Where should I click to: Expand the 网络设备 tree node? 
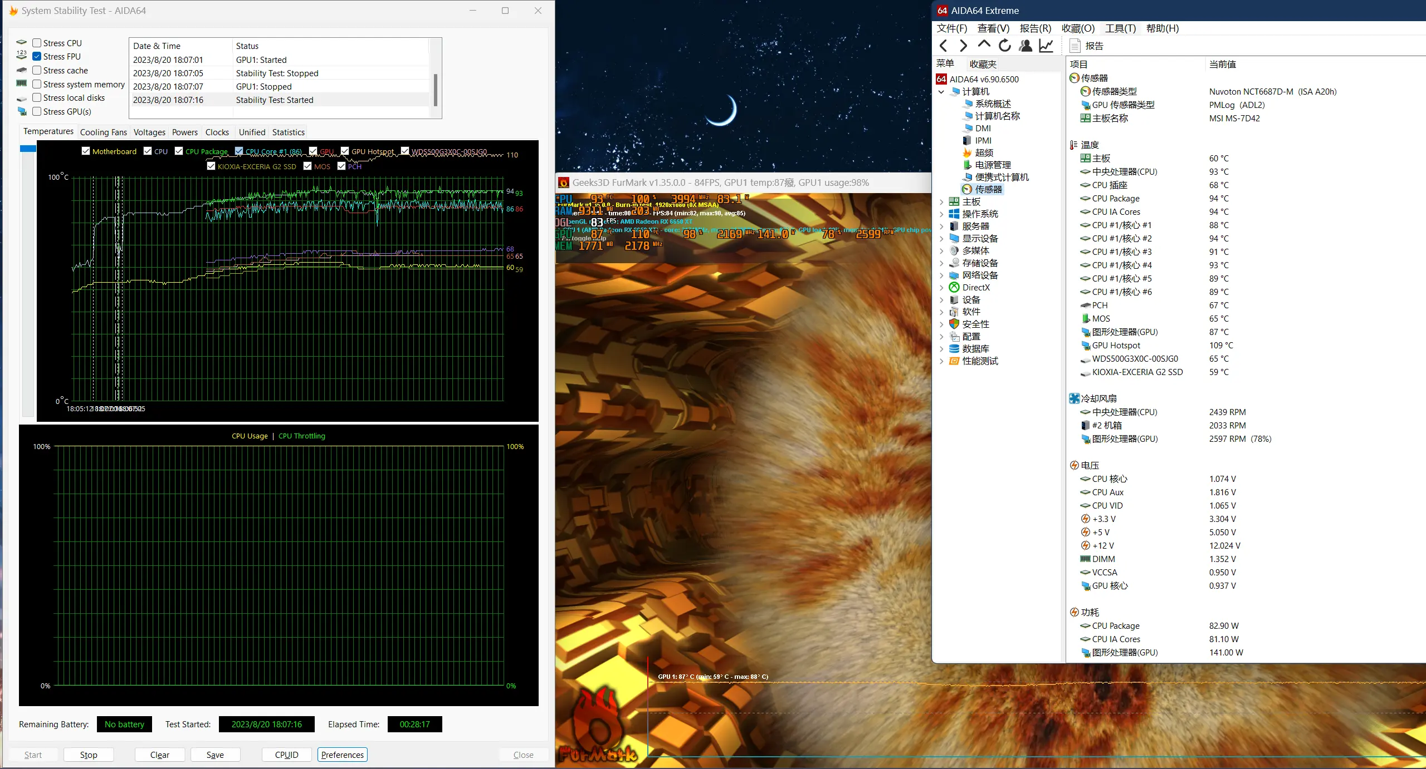coord(941,275)
